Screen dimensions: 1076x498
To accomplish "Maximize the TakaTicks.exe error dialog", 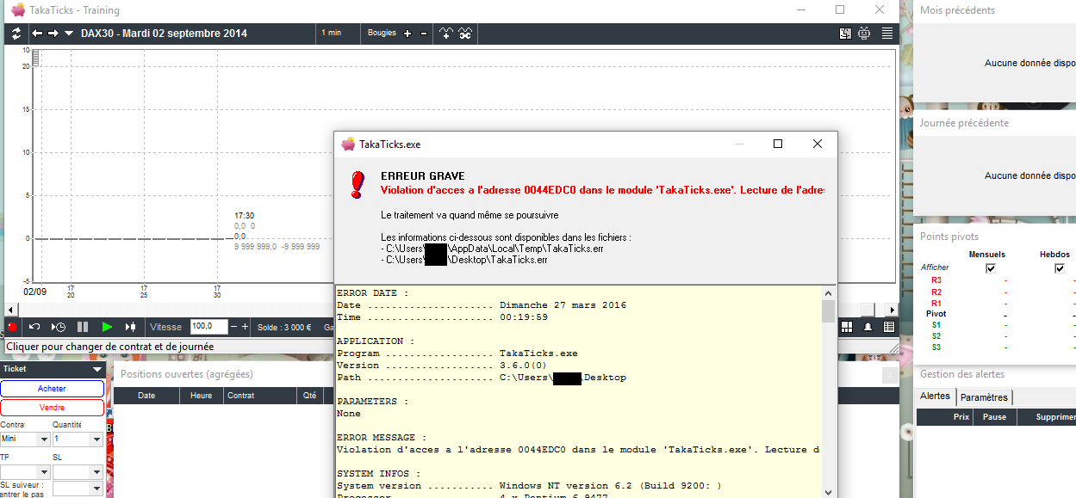I will point(778,144).
